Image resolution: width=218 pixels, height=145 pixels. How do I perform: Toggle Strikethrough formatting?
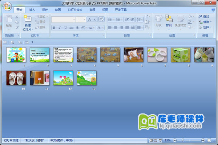point(71,28)
